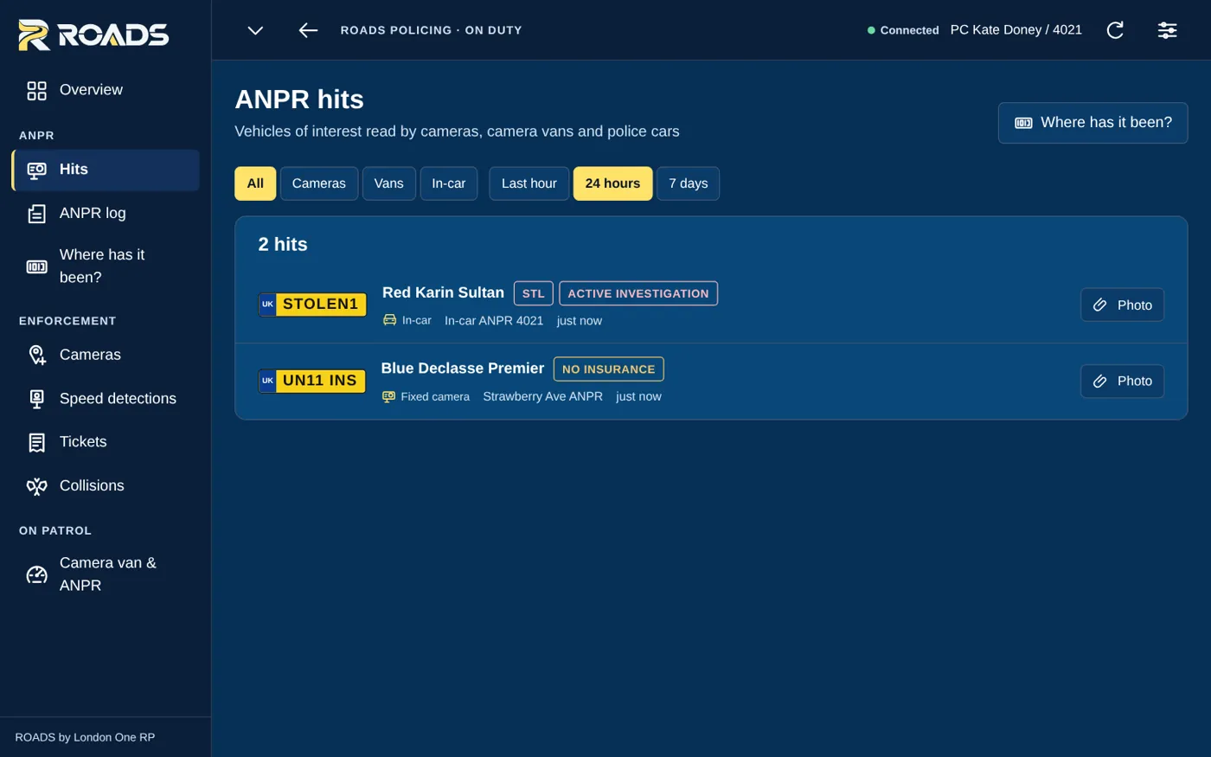
Task: Open Photo for the STOLEN1 hit
Action: point(1122,305)
